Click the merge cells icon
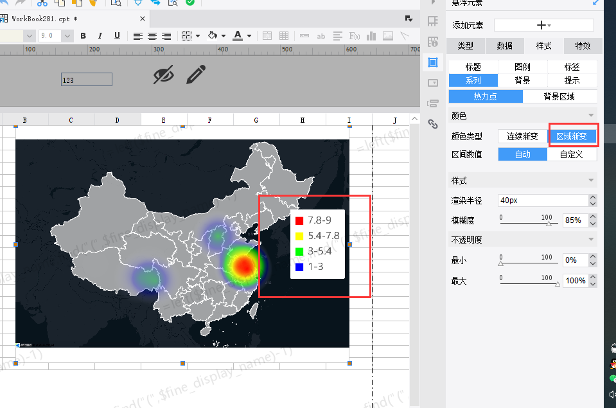 267,36
